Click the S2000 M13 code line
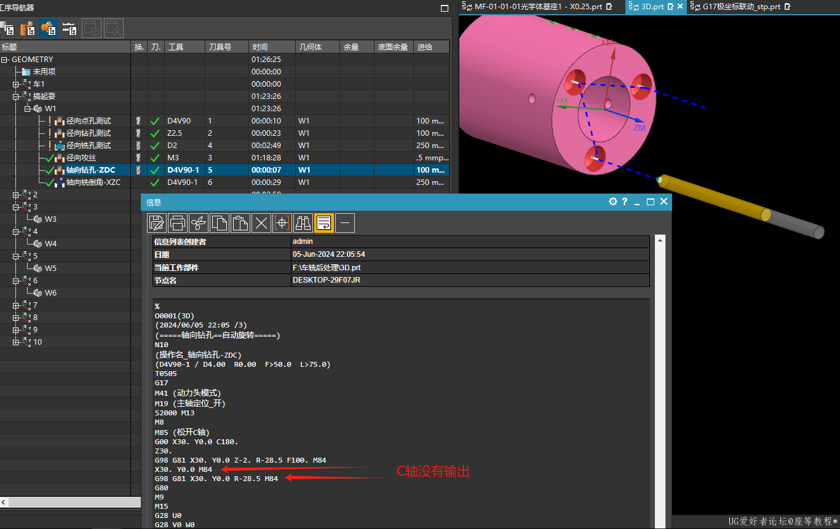 [175, 413]
